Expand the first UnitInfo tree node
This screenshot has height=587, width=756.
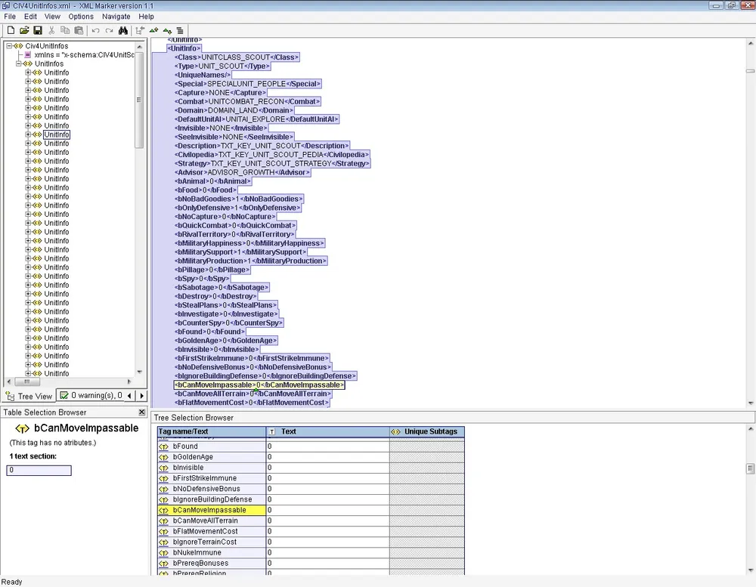[x=28, y=73]
